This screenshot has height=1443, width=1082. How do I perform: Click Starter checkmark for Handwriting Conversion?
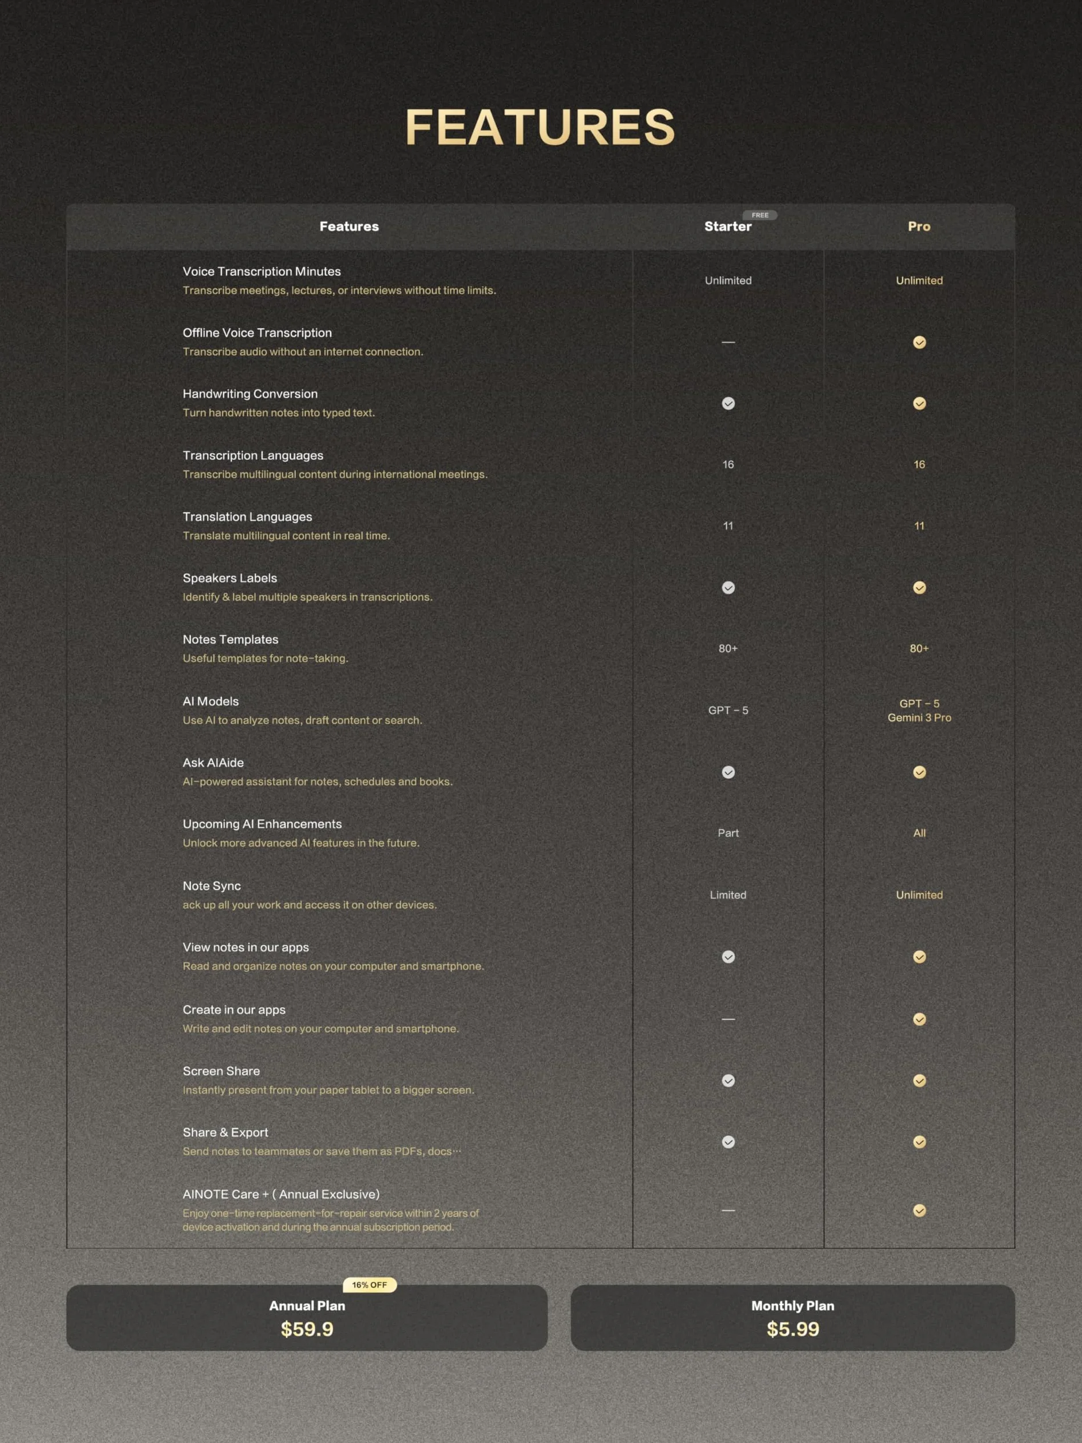click(728, 403)
